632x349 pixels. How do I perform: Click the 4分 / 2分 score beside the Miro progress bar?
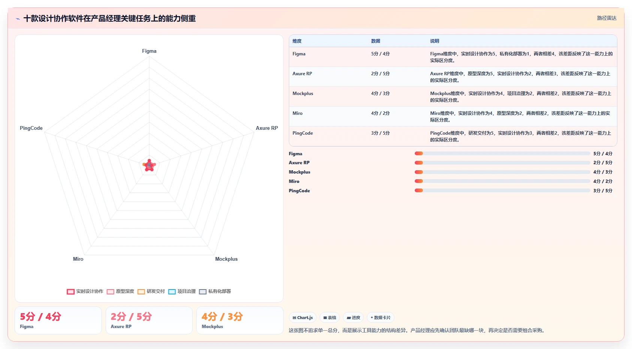coord(603,181)
